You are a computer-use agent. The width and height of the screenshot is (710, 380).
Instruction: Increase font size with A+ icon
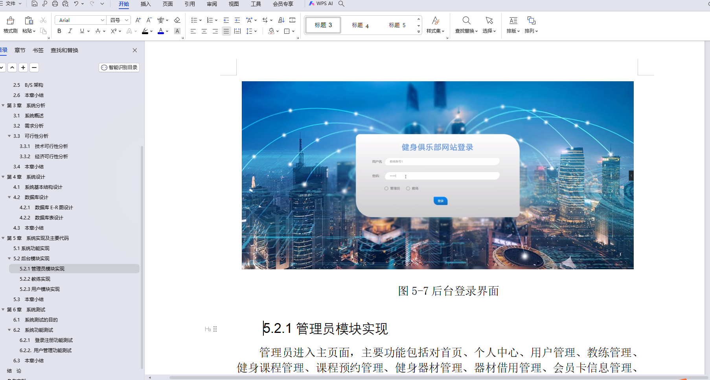(138, 20)
